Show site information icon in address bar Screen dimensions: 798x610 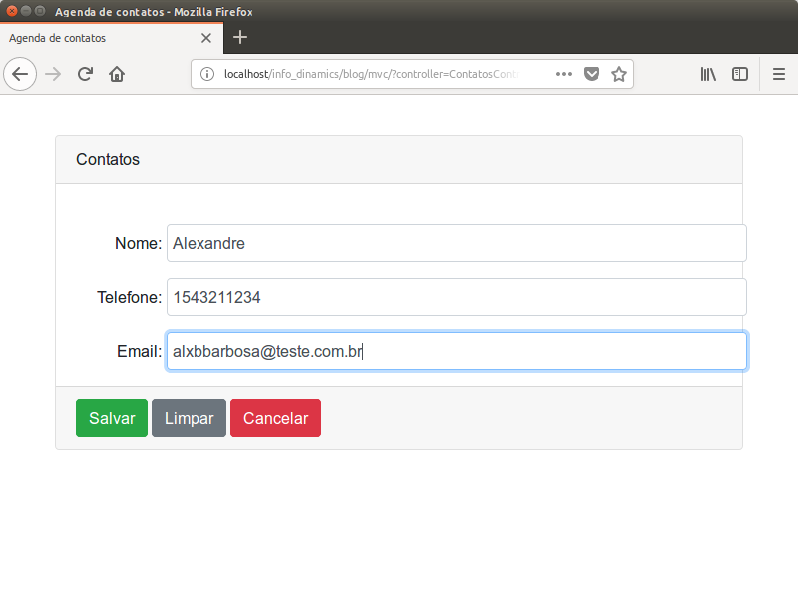[207, 74]
